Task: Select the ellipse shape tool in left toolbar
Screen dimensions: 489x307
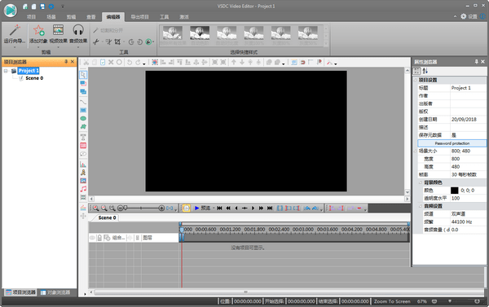Action: pos(83,118)
